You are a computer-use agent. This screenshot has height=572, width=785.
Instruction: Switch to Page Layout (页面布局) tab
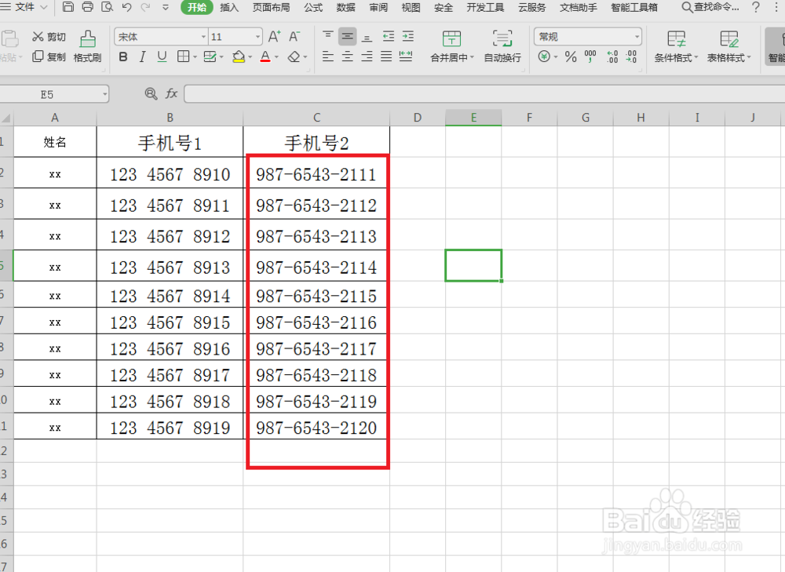pyautogui.click(x=272, y=8)
